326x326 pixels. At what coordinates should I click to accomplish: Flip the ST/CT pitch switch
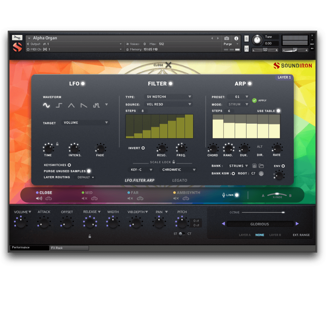point(182,234)
